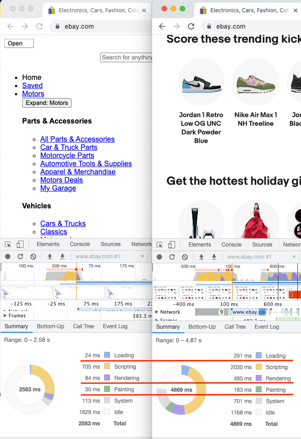Open Console tab in left DevTools
Image resolution: width=301 pixels, height=439 pixels.
pos(80,244)
